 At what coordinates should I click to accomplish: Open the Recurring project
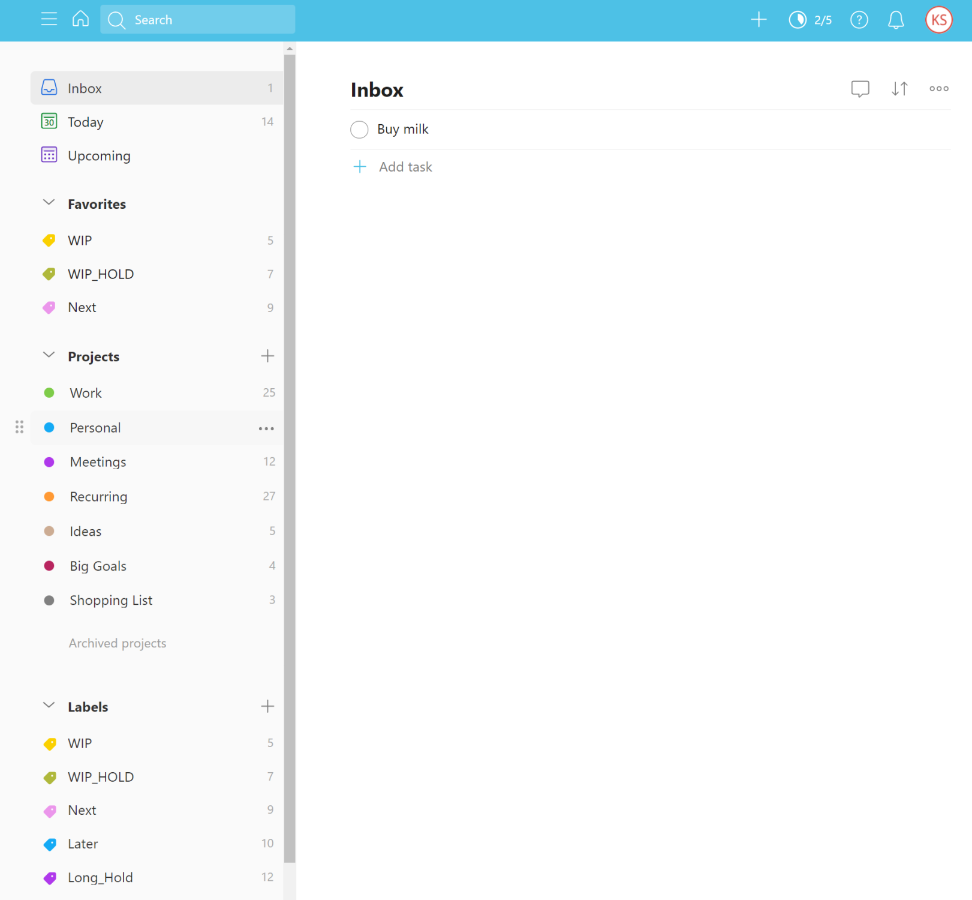tap(157, 496)
